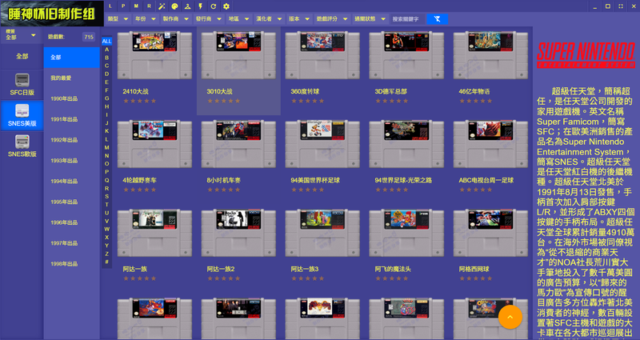
Task: Click the P toolbar button
Action: point(123,6)
